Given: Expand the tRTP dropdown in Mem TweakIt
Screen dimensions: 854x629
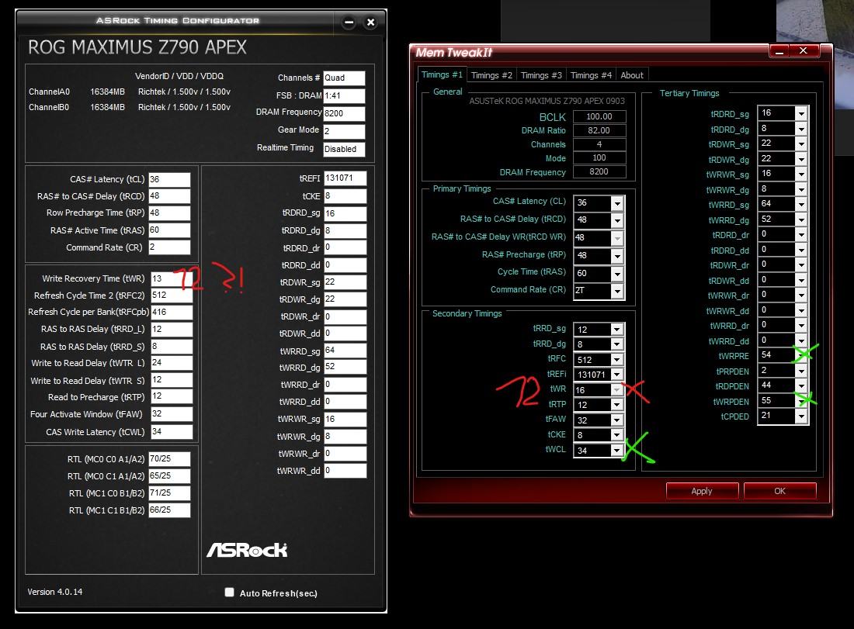Looking at the screenshot, I should [616, 405].
